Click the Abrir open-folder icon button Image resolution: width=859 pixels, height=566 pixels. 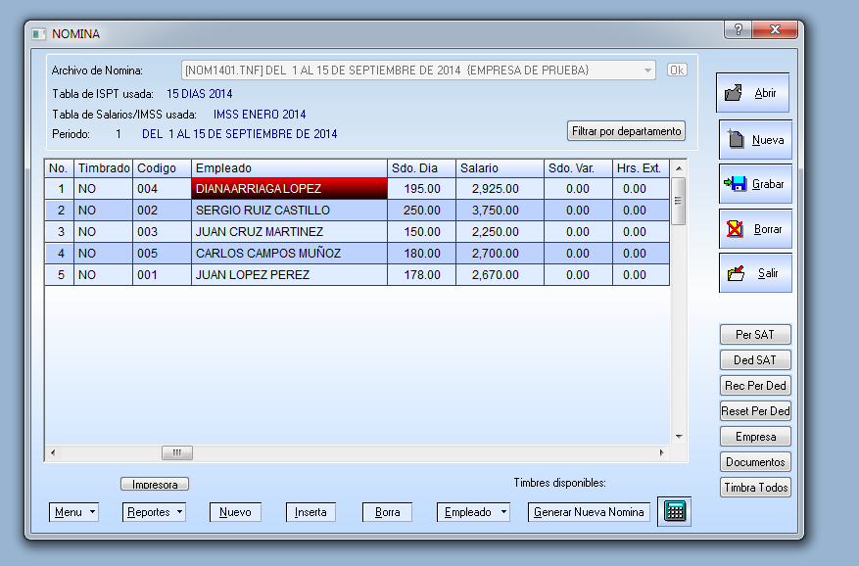pyautogui.click(x=752, y=93)
